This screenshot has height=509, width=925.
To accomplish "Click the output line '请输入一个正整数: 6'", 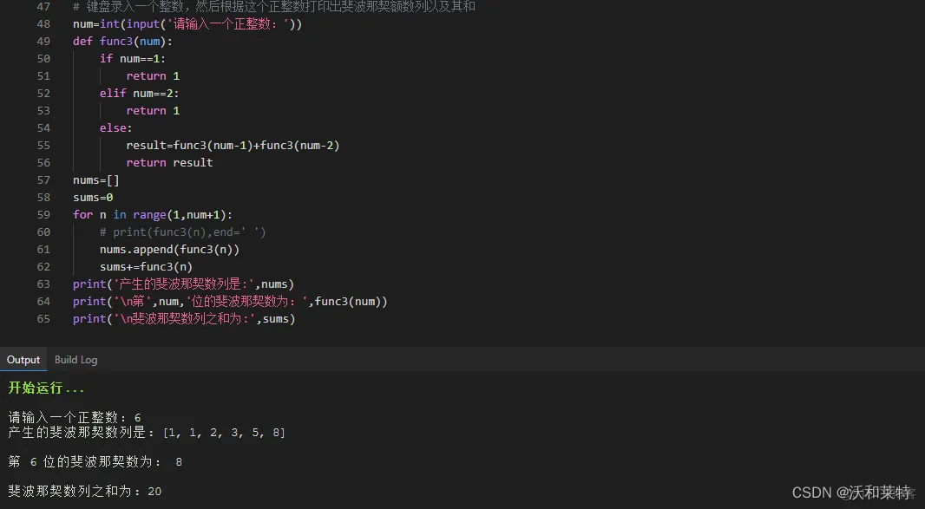I will pos(75,418).
